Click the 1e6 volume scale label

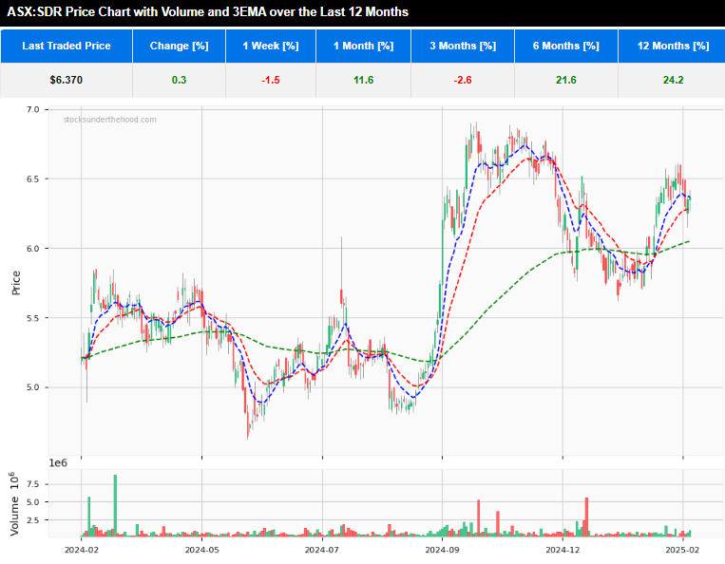pos(58,462)
